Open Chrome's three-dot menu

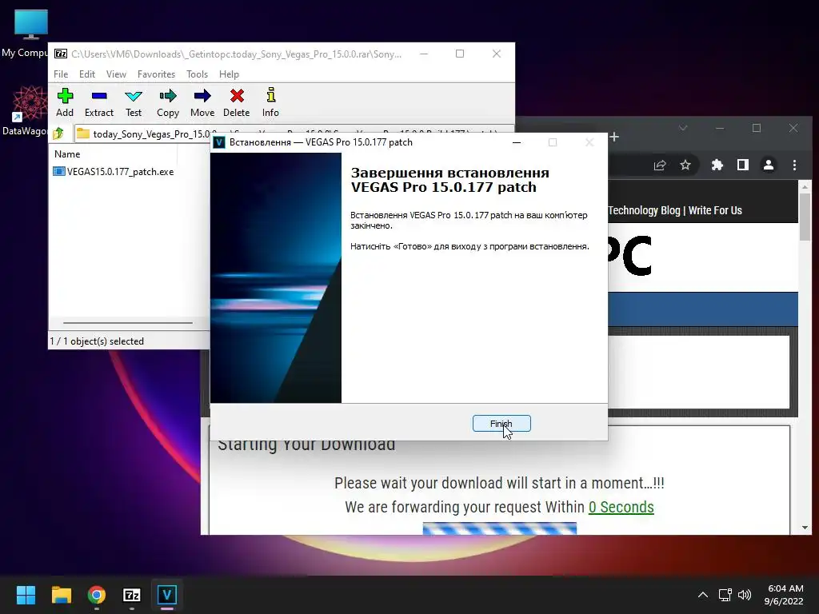coord(794,165)
